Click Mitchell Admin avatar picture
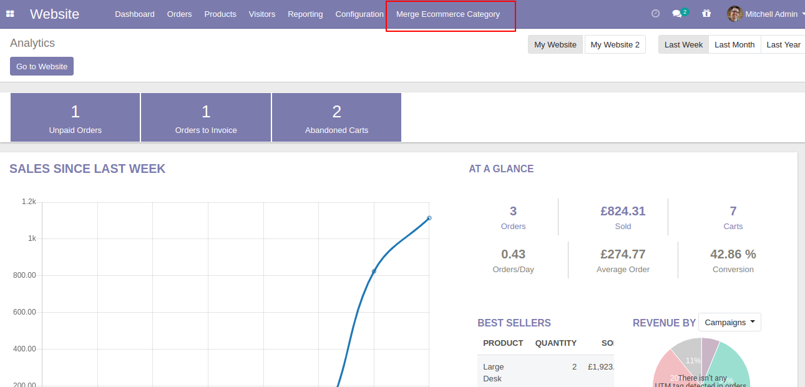The height and width of the screenshot is (387, 805). coord(734,14)
